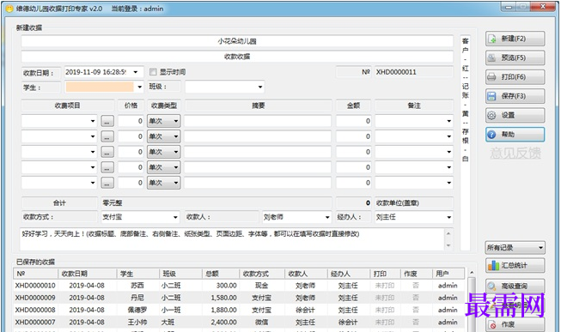
Task: Click the gear icon on 设置
Action: tap(492, 115)
